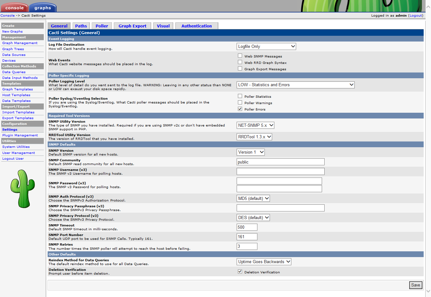Open the SNMP Privacy Protocol dropdown

click(253, 217)
